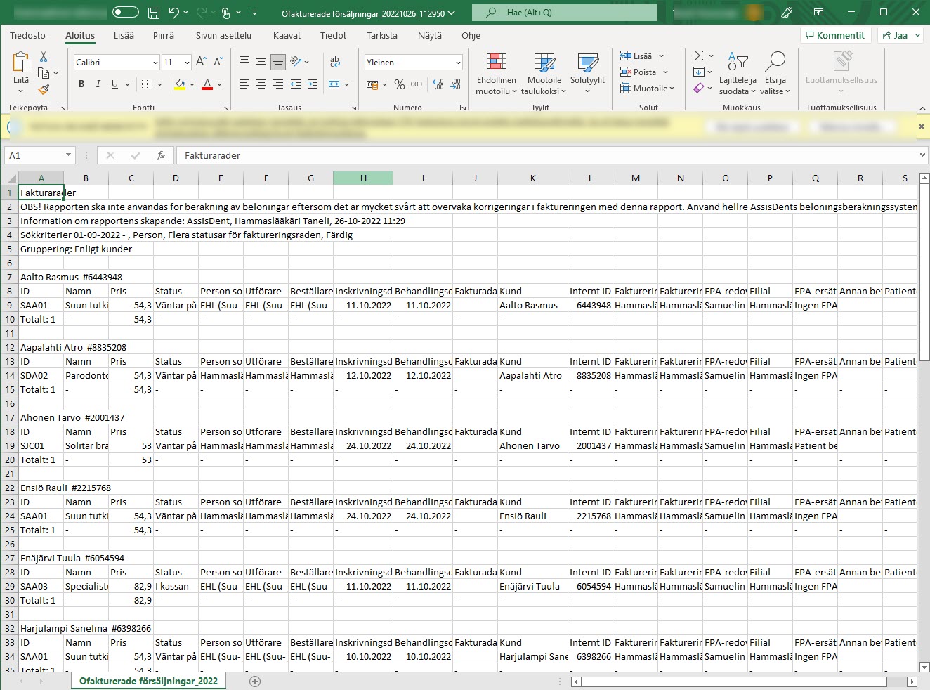Click the Jaa share button
The image size is (930, 690).
pos(900,35)
